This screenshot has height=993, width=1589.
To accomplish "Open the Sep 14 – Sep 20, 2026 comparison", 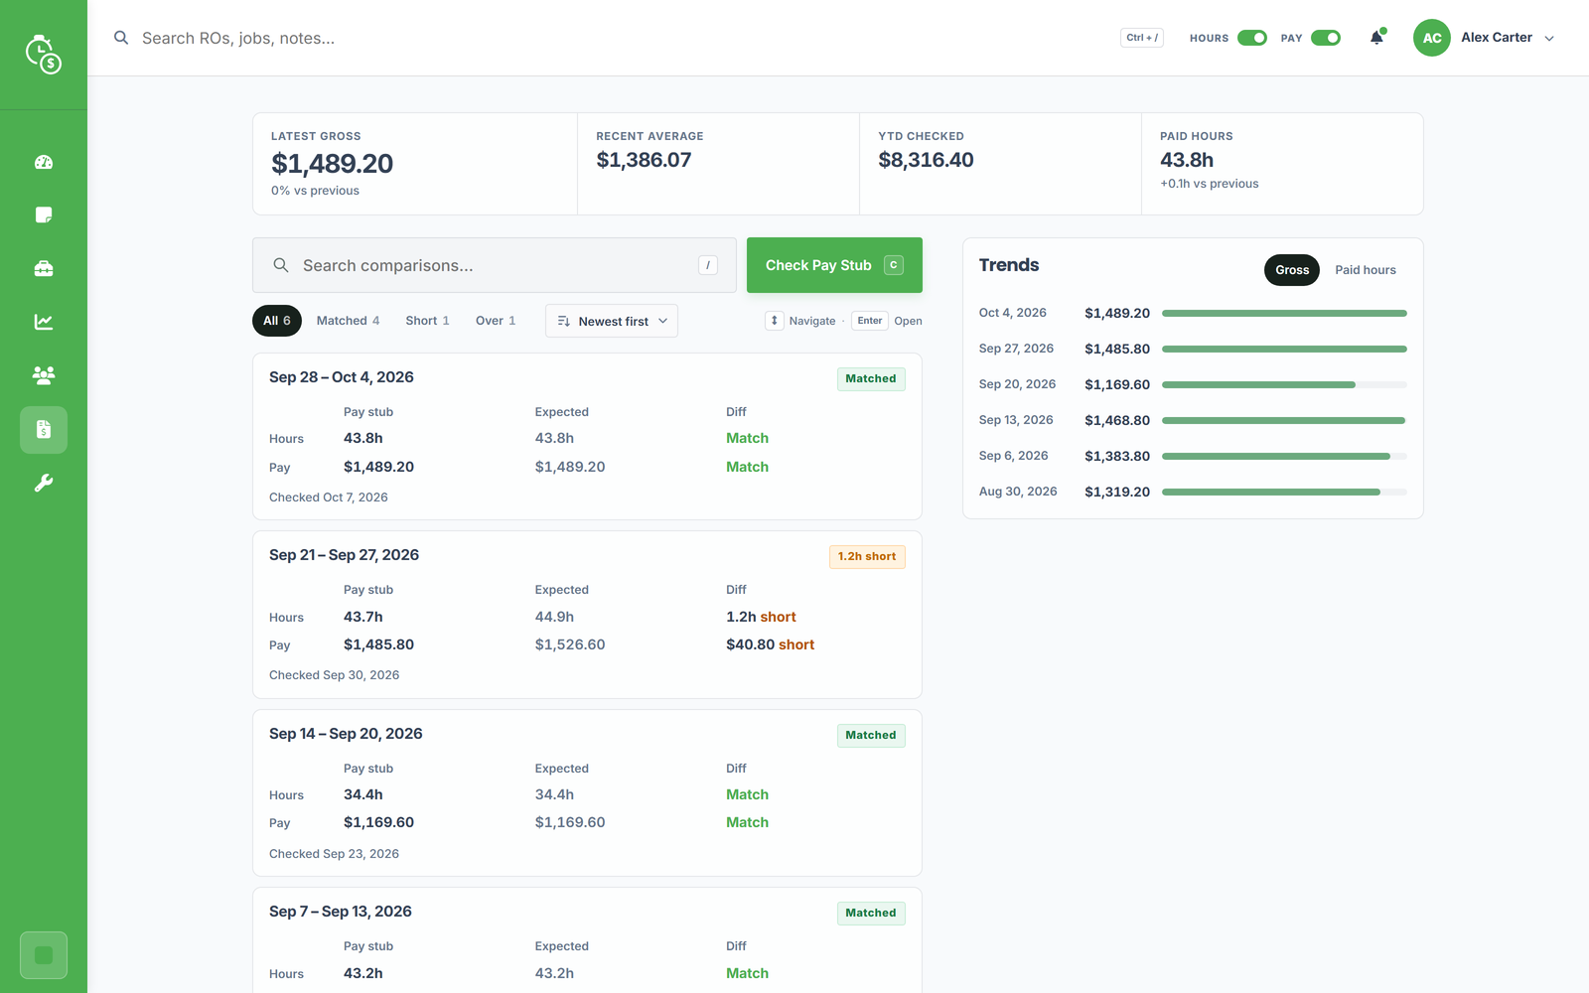I will point(587,792).
